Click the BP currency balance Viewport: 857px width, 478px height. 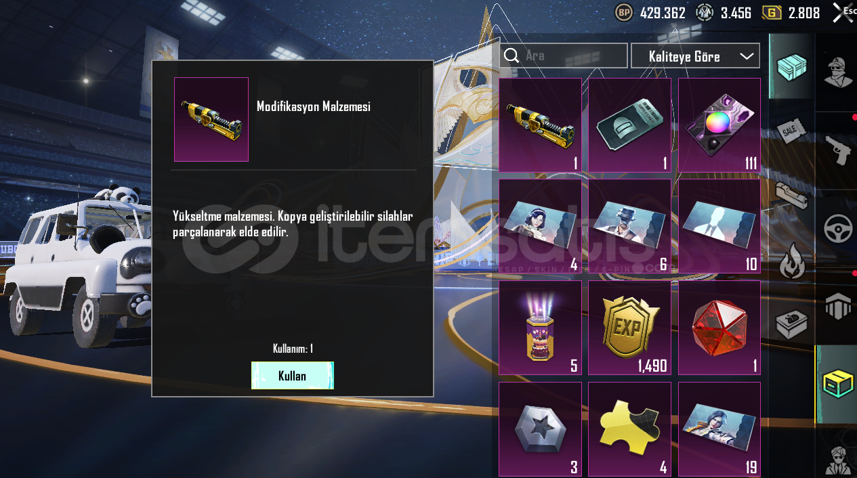(x=650, y=13)
